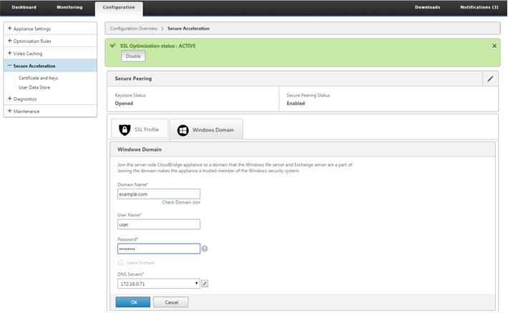The width and height of the screenshot is (508, 313).
Task: Focus the Domain Name input field
Action: (x=159, y=194)
